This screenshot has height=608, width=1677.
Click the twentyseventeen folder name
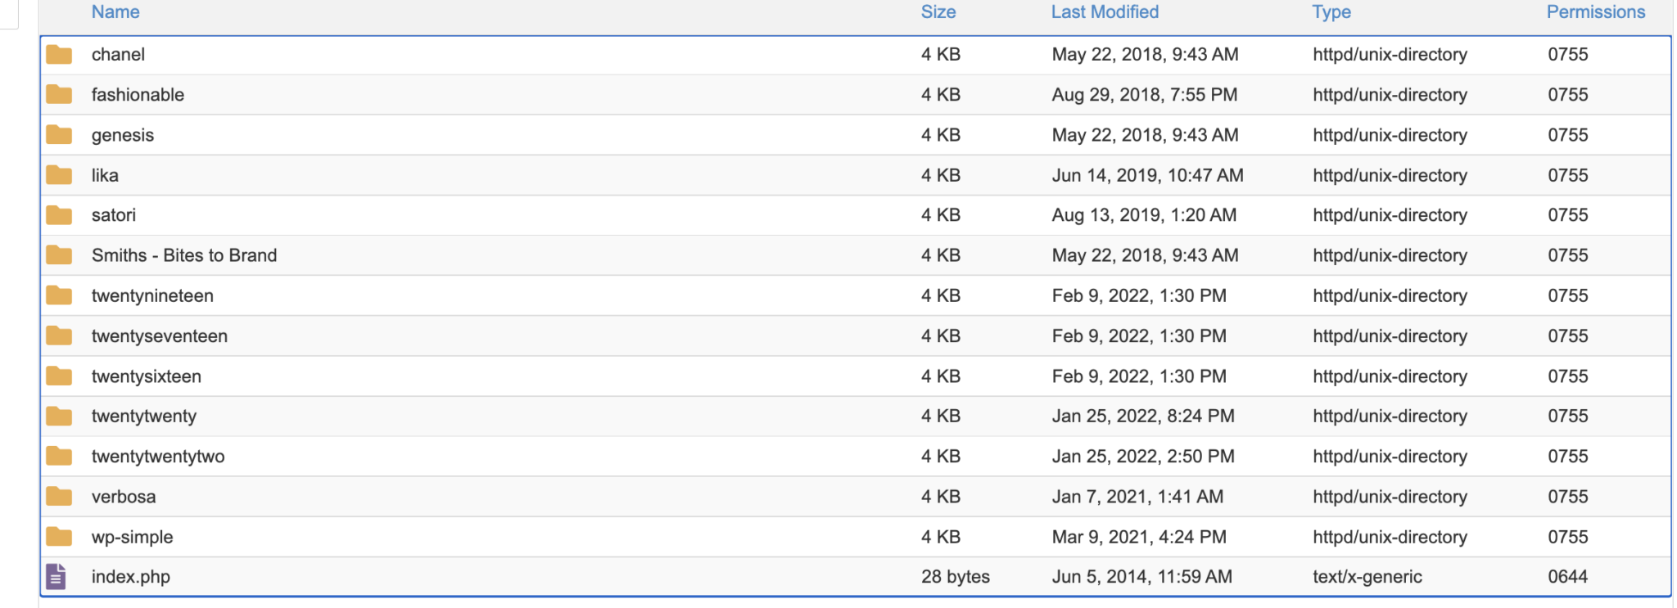(160, 336)
